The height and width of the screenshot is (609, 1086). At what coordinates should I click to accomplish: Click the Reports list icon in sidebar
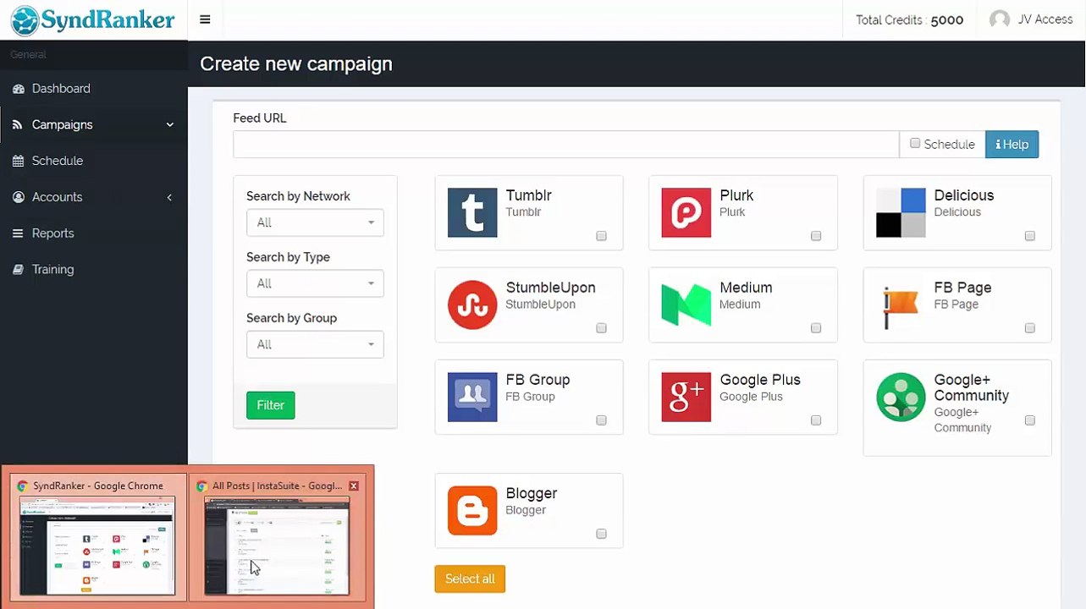(x=19, y=233)
